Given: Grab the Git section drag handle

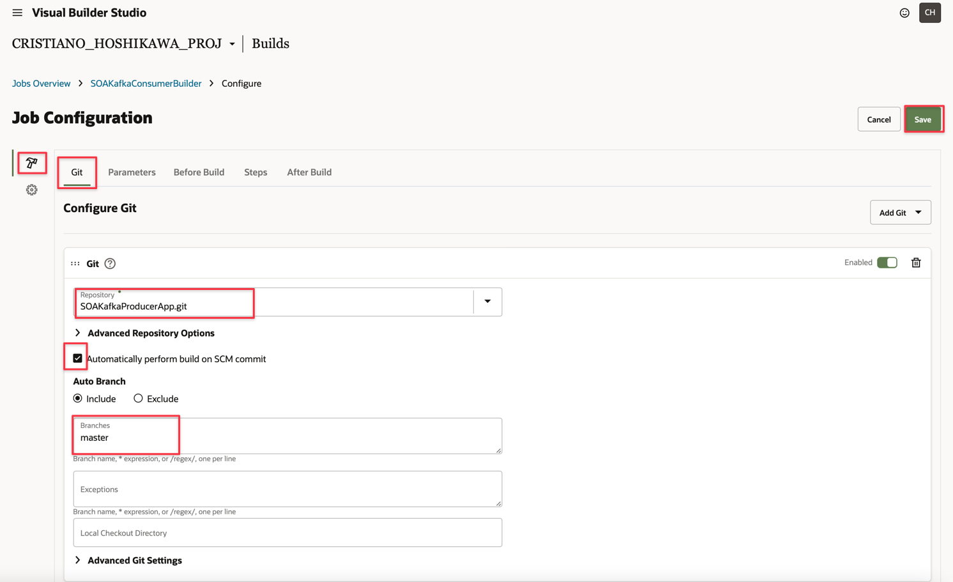Looking at the screenshot, I should point(75,263).
